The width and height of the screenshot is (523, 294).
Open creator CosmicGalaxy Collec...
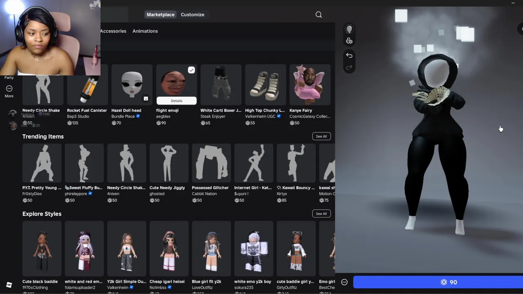point(310,116)
